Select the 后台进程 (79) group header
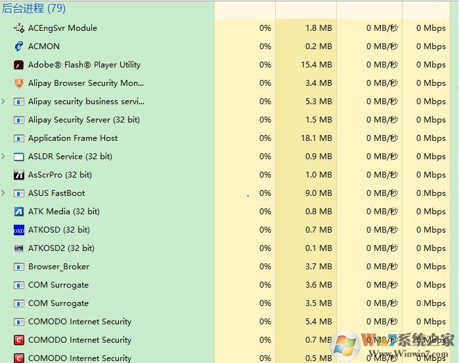The height and width of the screenshot is (363, 459). coord(33,9)
